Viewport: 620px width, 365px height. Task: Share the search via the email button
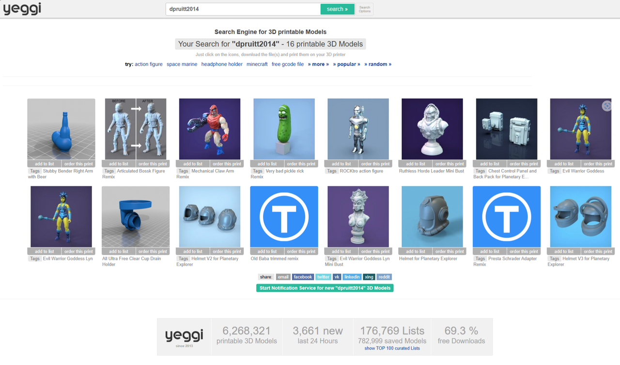tap(283, 277)
